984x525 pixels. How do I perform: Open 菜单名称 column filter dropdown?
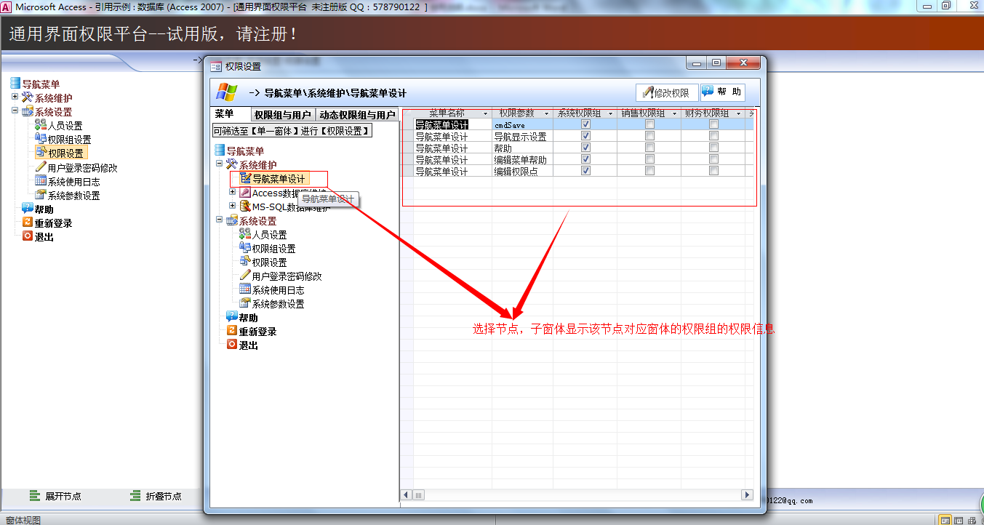(x=485, y=114)
